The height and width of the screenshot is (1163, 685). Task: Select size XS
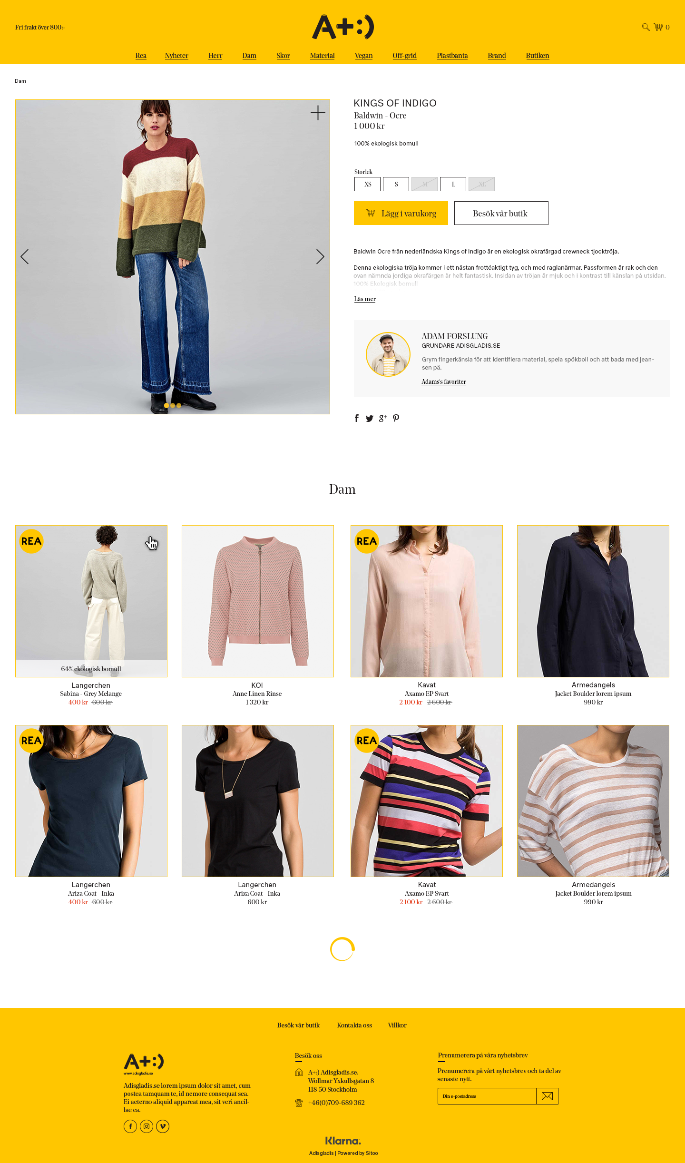coord(367,184)
